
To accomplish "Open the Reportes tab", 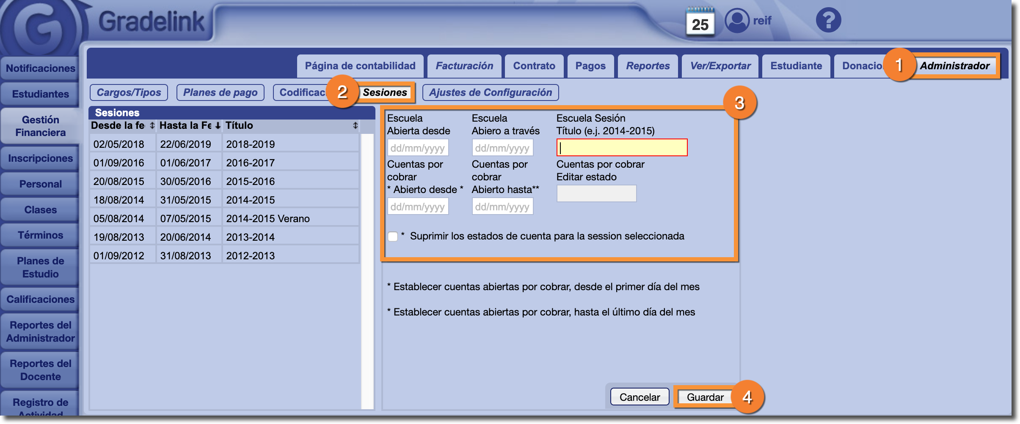I will pos(648,66).
